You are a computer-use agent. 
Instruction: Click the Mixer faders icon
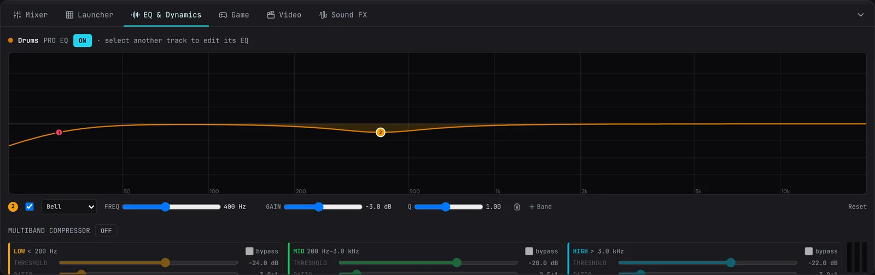tap(17, 15)
